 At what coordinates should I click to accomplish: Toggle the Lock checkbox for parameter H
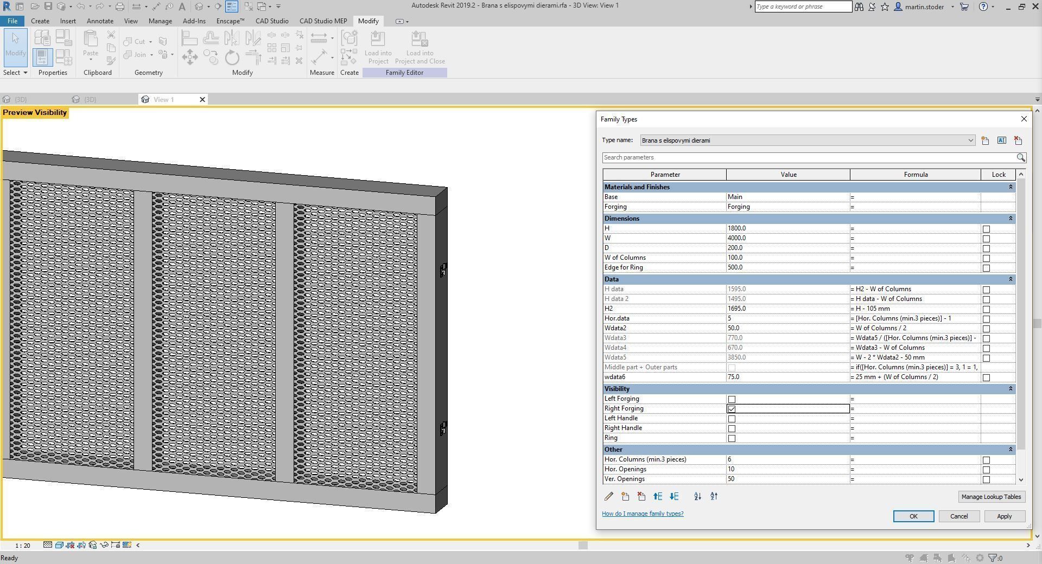(986, 229)
